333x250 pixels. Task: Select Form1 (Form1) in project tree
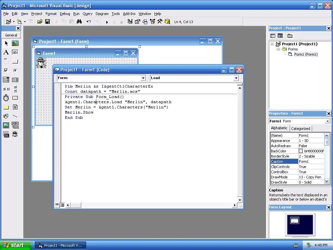(306, 54)
